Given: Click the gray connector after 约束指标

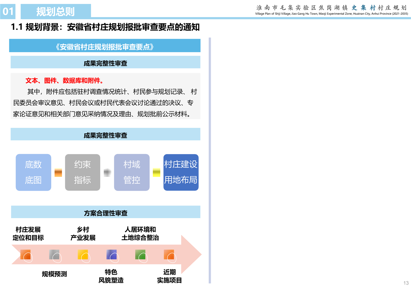Looking at the screenshot, I should click(107, 172).
